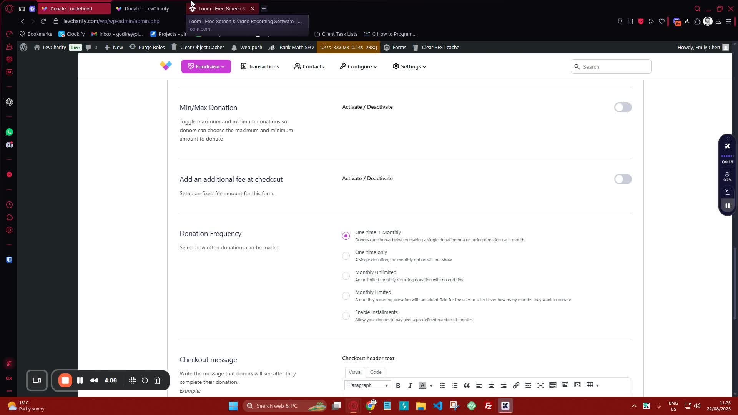Stop the Loom recording with red button
The image size is (738, 415).
65,380
